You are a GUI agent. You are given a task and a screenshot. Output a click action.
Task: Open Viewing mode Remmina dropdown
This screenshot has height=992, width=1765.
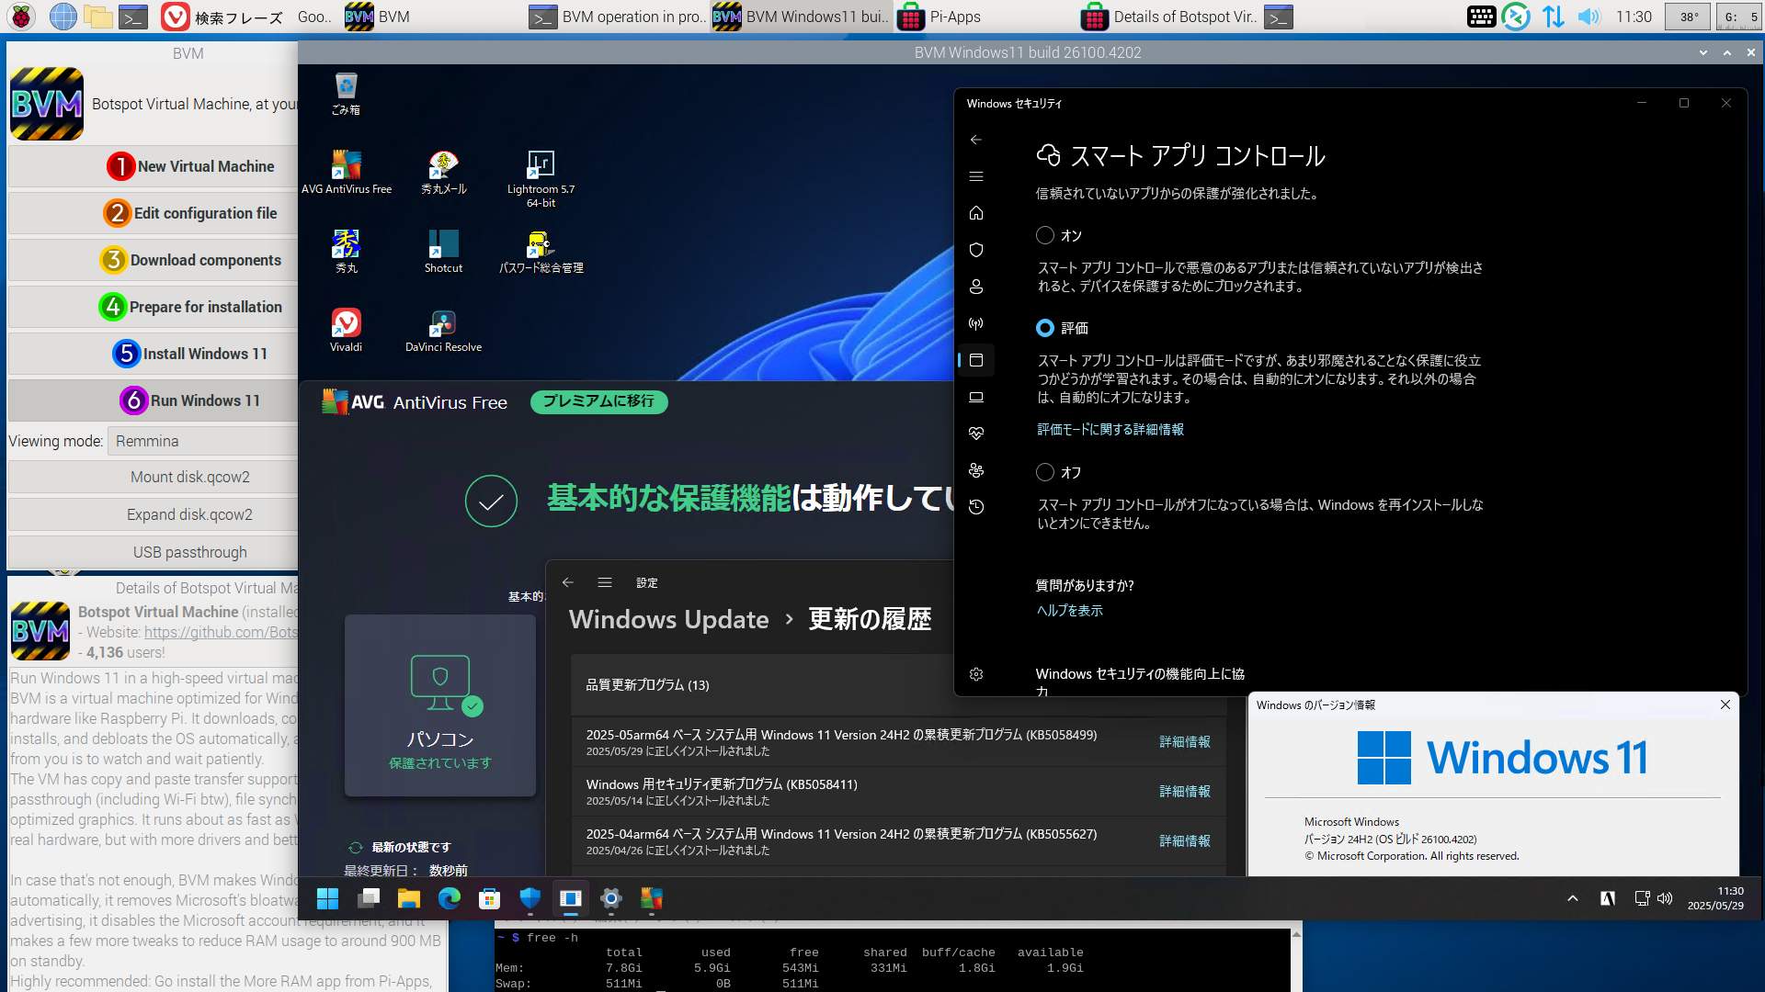point(202,441)
